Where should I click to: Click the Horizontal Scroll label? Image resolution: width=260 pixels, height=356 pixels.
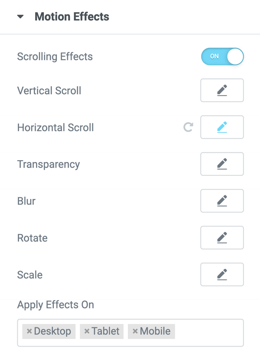point(55,128)
